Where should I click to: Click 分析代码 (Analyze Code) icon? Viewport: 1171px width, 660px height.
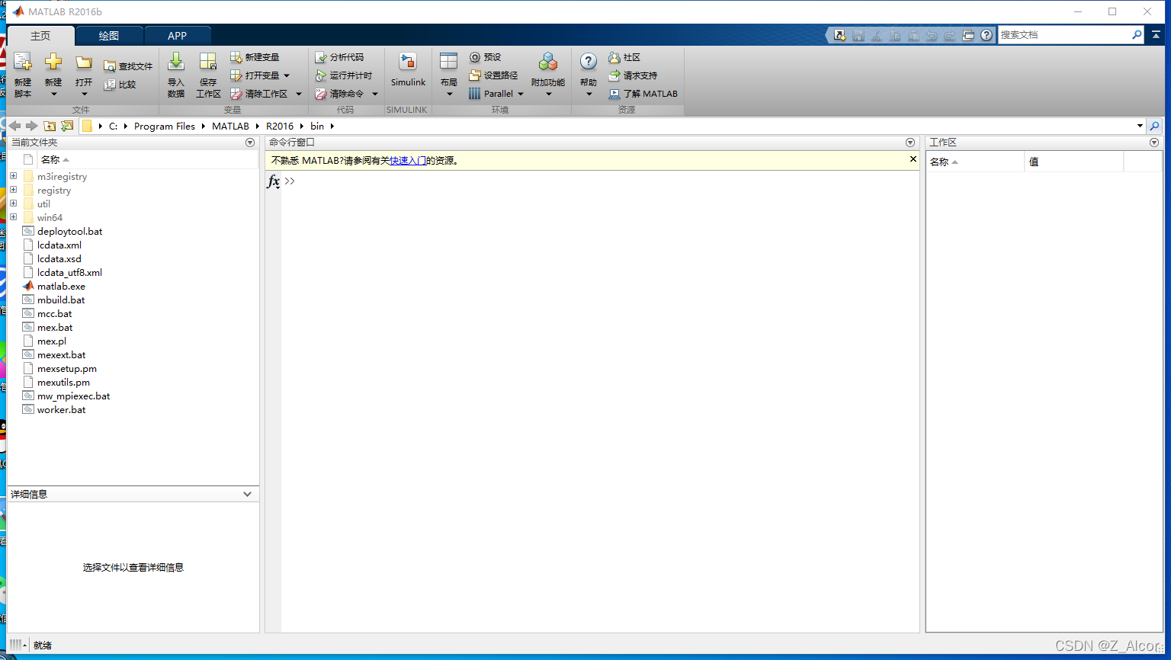click(x=321, y=57)
